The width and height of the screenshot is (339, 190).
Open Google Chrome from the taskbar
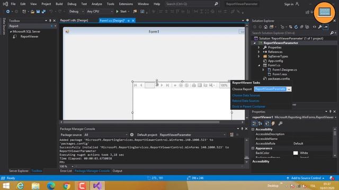(x=67, y=186)
